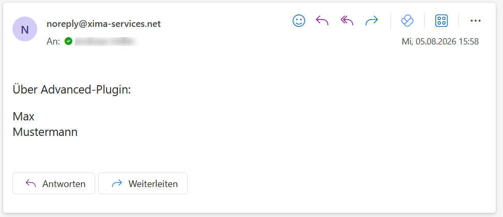This screenshot has height=217, width=503.
Task: Select sender address noreply@xima-services.net
Action: click(x=103, y=24)
